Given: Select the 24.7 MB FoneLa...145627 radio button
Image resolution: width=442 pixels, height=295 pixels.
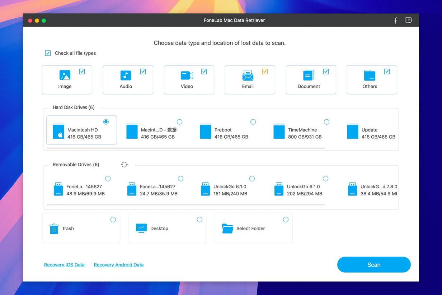Looking at the screenshot, I should click(x=180, y=179).
